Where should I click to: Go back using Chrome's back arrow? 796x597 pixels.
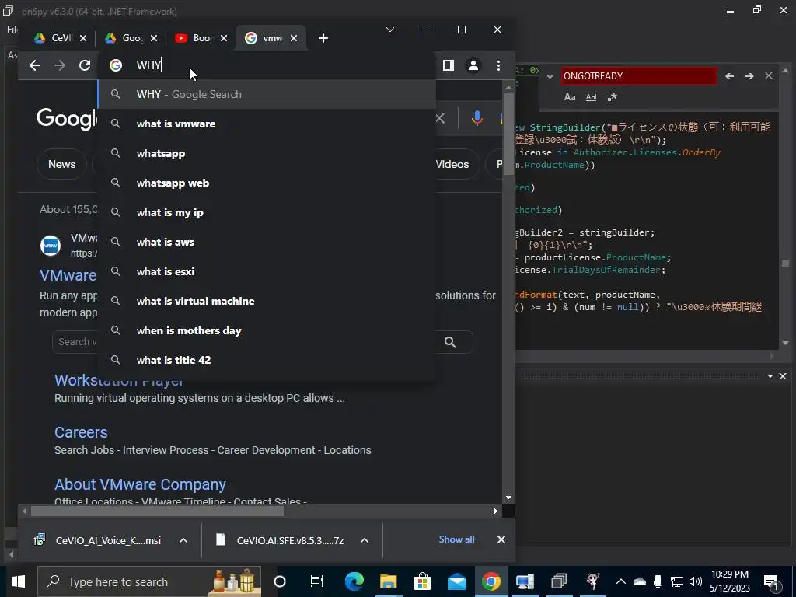point(34,65)
